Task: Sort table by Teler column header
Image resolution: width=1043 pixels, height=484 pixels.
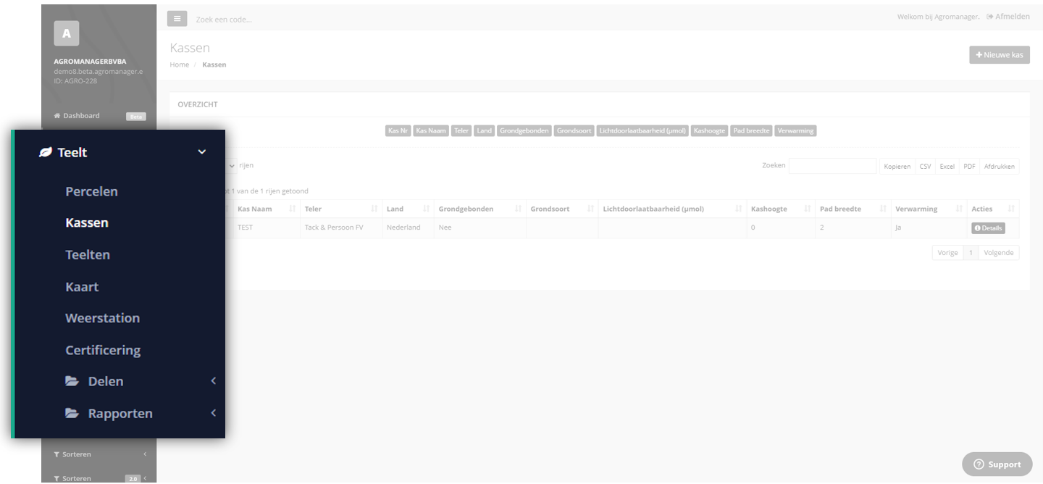Action: point(341,209)
